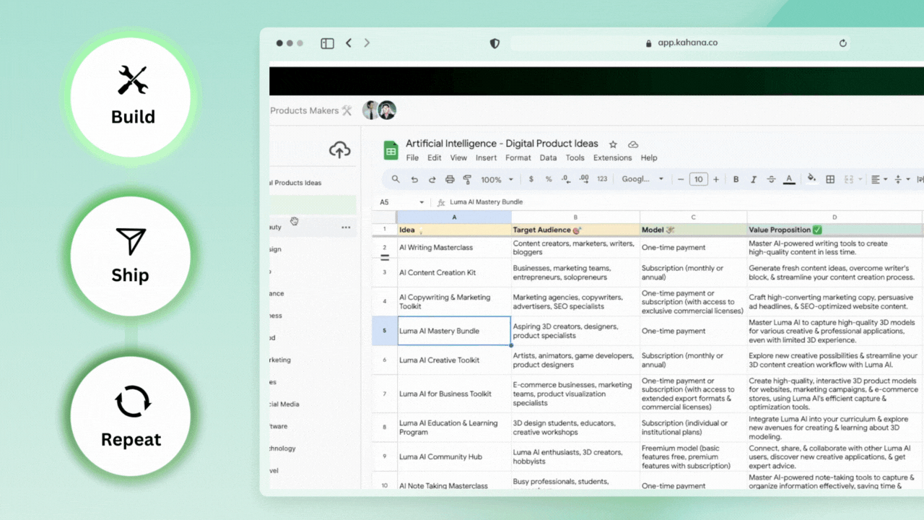Check the cloud save status icon
Screen dimensions: 924x520
tap(633, 144)
